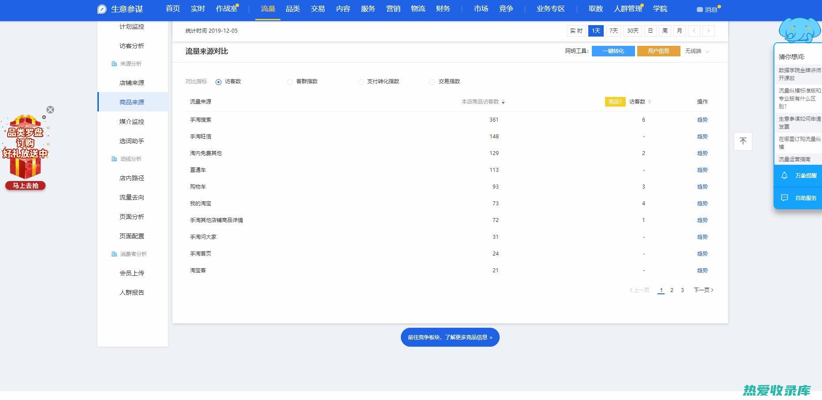
Task: Select the 月 period button
Action: click(679, 31)
